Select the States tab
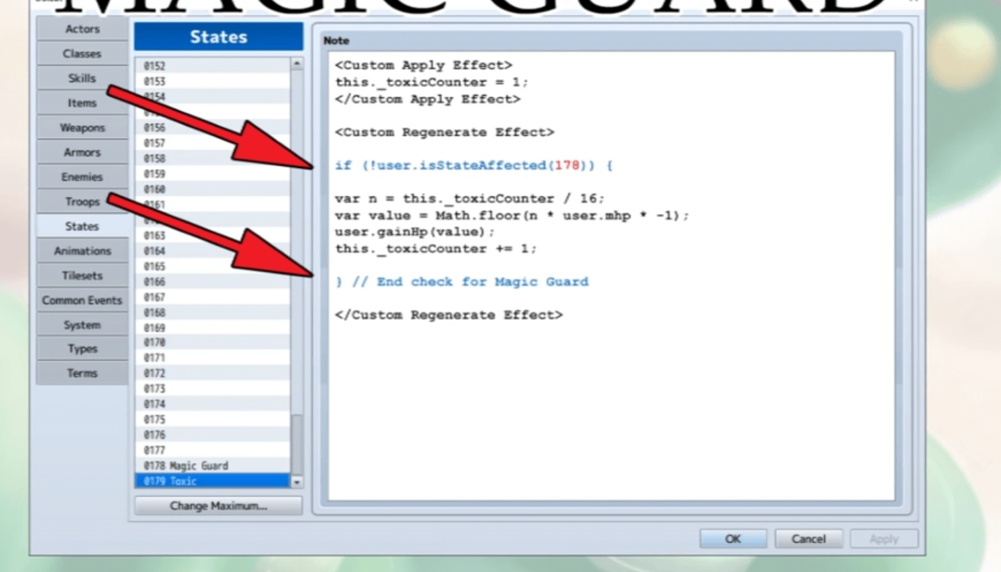This screenshot has width=1001, height=572. coord(82,226)
